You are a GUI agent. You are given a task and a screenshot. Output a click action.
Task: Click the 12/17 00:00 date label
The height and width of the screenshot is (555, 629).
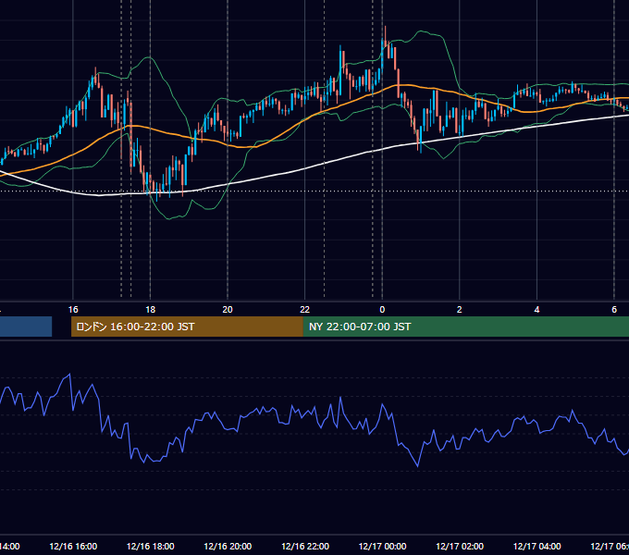382,546
